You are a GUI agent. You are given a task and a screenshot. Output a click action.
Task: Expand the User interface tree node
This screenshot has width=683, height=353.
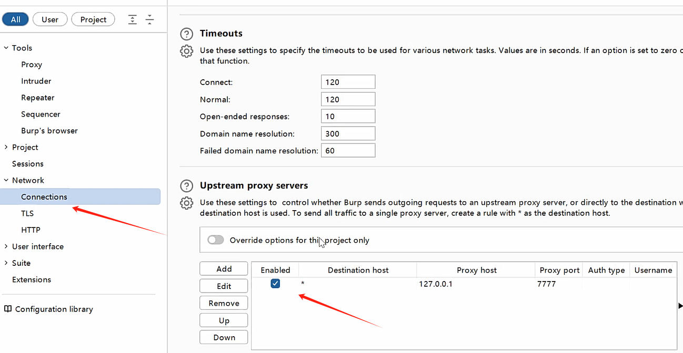(6, 246)
